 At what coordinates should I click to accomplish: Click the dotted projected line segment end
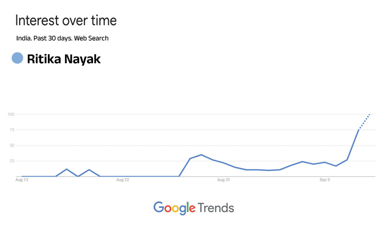[369, 114]
